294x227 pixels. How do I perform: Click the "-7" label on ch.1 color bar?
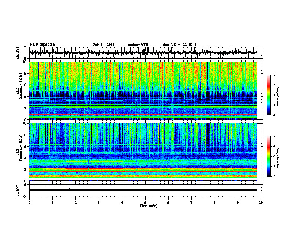coord(274,115)
